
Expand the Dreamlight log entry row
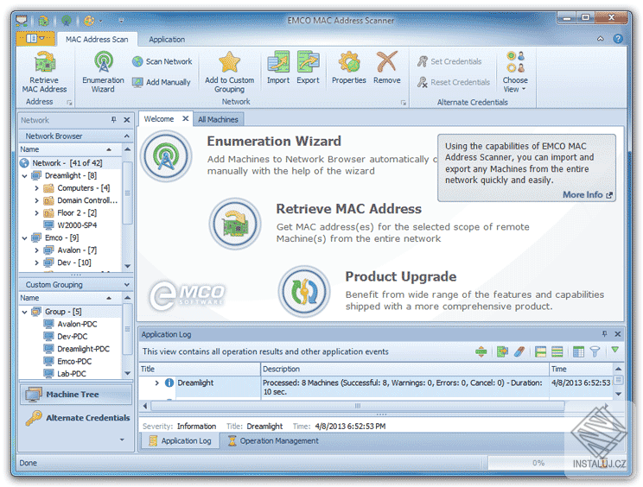point(156,383)
